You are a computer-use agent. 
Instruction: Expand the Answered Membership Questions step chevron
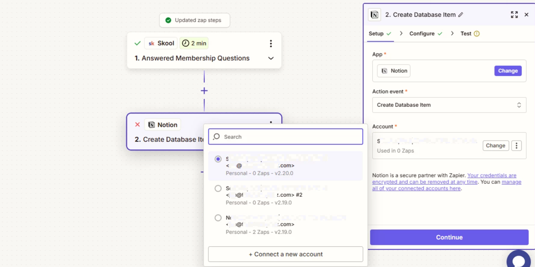pos(271,58)
